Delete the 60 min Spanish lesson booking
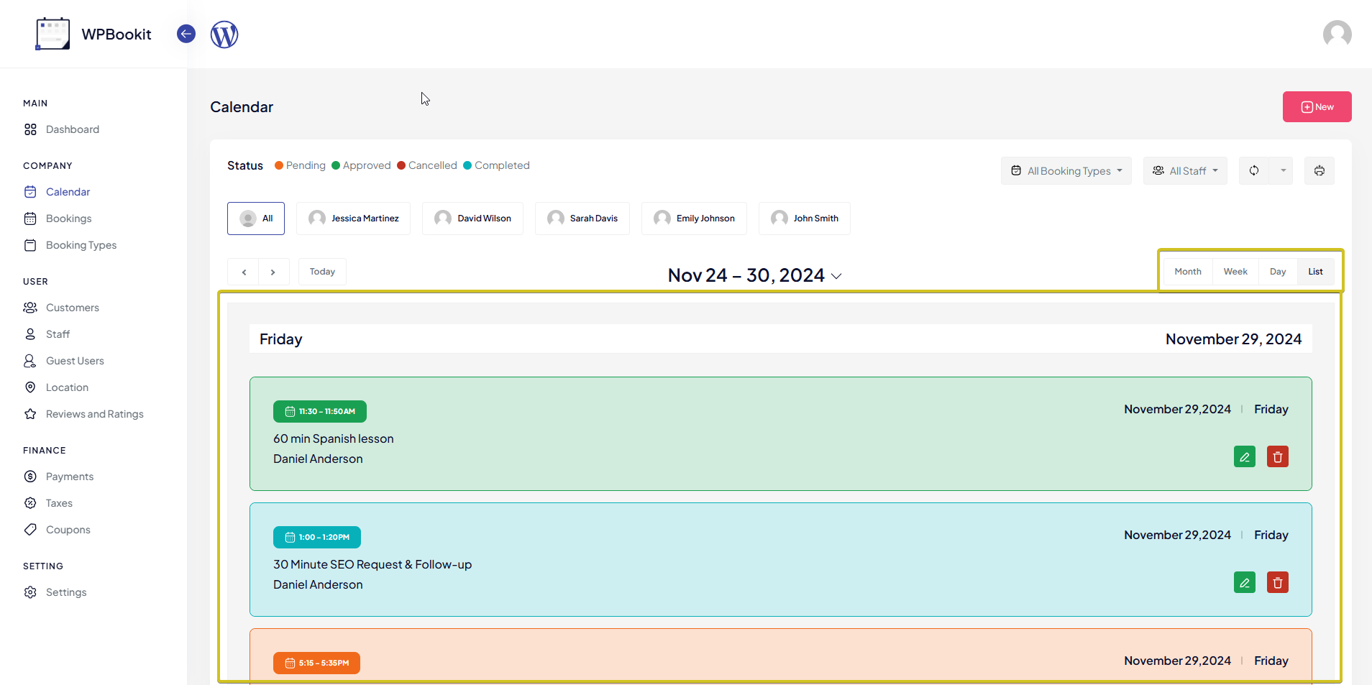 1277,457
